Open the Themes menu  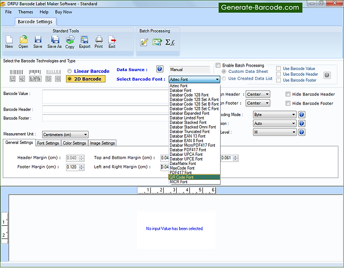point(26,12)
